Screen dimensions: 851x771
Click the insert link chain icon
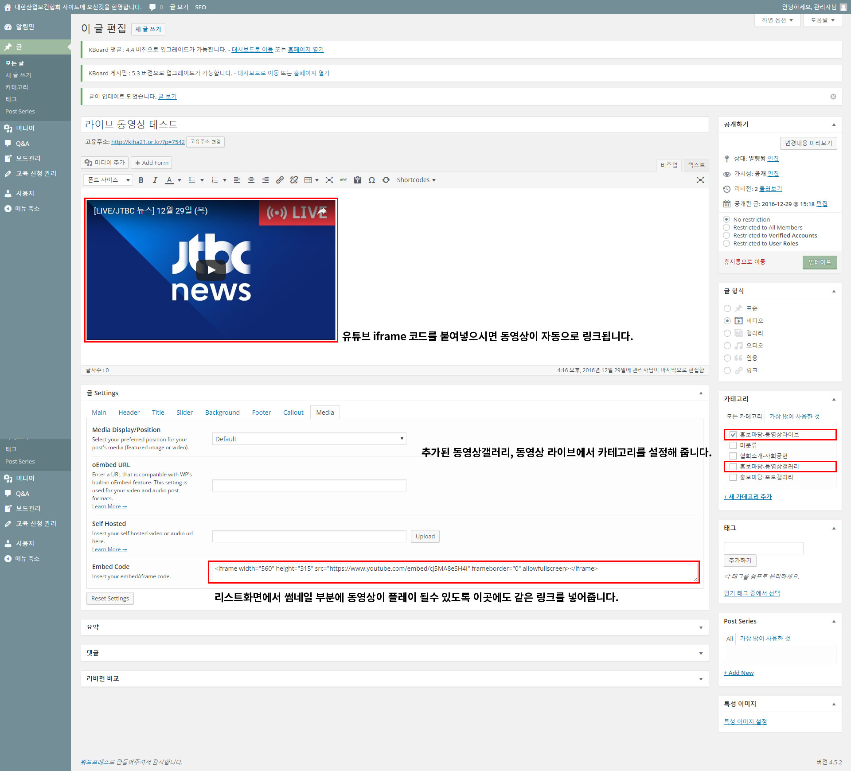280,180
